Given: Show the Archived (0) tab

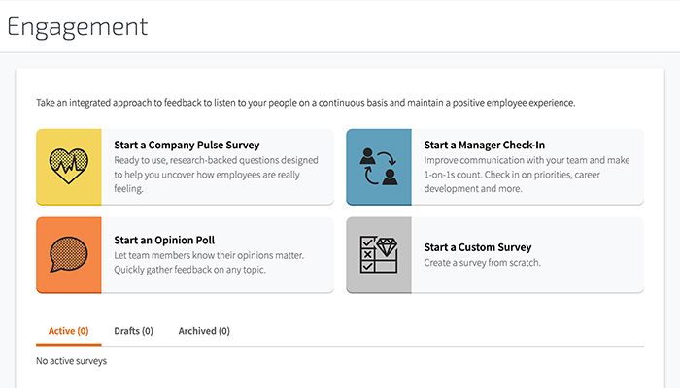Looking at the screenshot, I should point(204,331).
